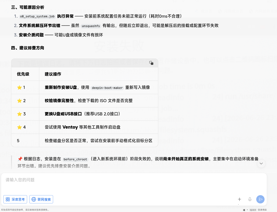Click the 检查磁盘分区是否正常 table cell
Viewport: 277px width, 212px height.
click(99, 141)
